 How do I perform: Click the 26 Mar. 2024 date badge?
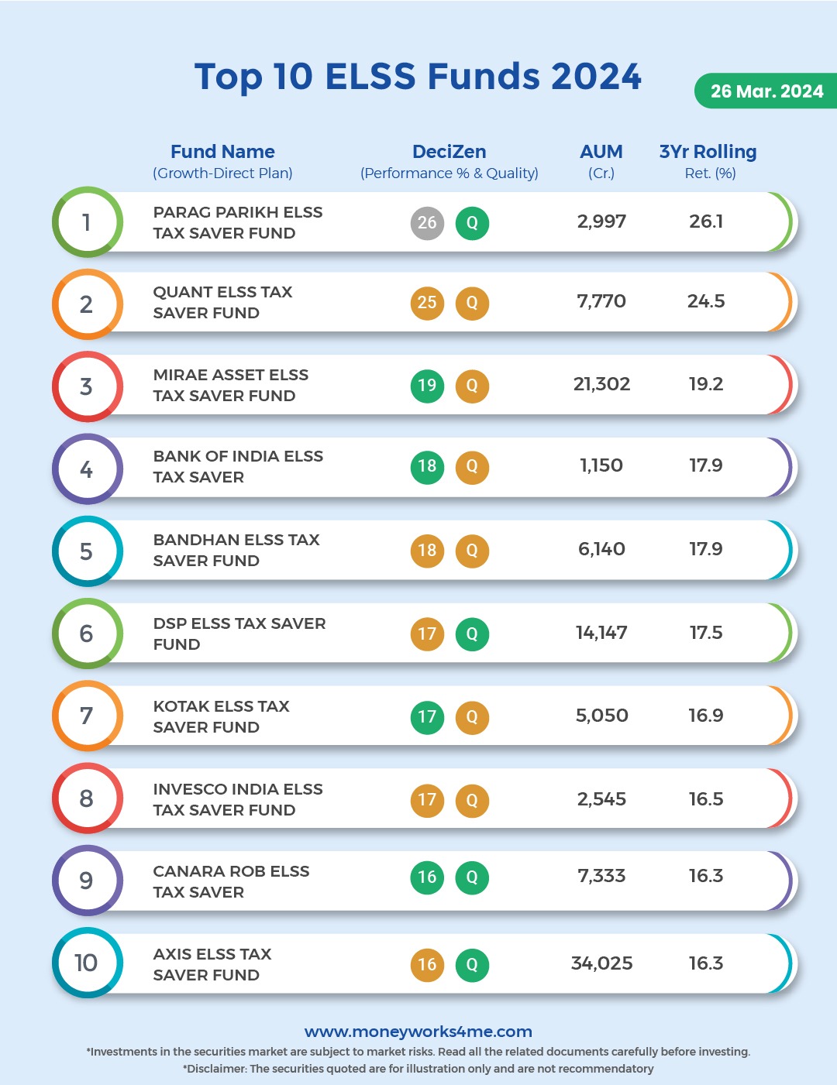tap(766, 91)
